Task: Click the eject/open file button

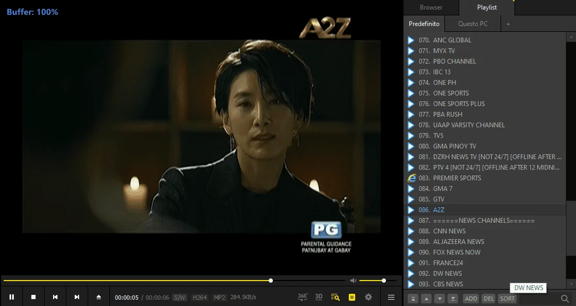Action: 98,297
